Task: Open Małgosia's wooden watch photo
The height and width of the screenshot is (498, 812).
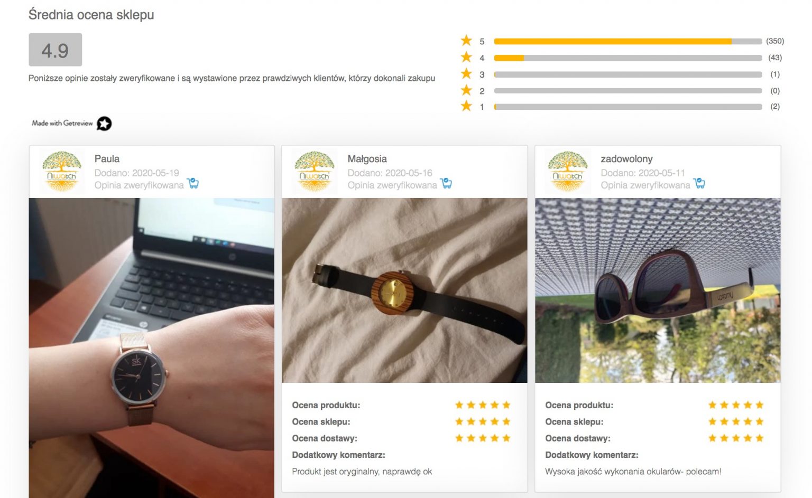Action: [404, 290]
